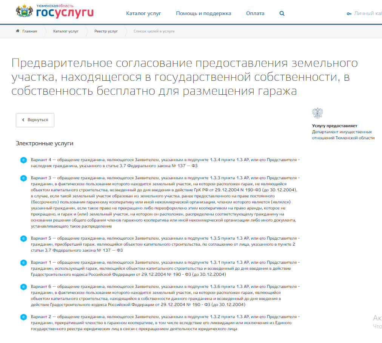Open the Каталог услуг menu
This screenshot has height=343, width=382.
(143, 14)
